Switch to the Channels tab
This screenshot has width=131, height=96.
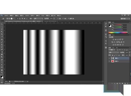(x=113, y=48)
